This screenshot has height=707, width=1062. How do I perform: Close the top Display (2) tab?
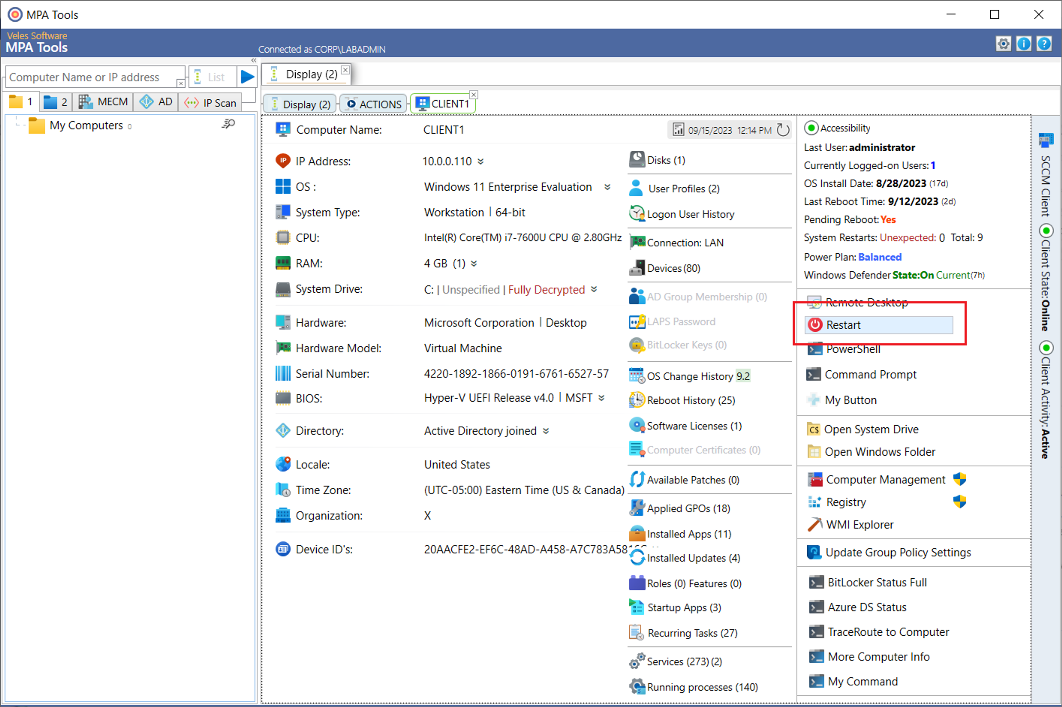345,70
